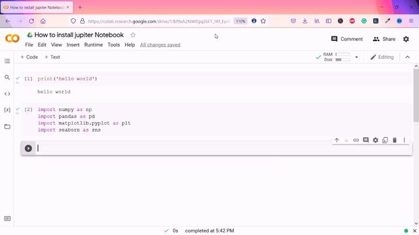Reload the page in Firefox
Viewport: 419px width, 235px height.
(x=31, y=21)
